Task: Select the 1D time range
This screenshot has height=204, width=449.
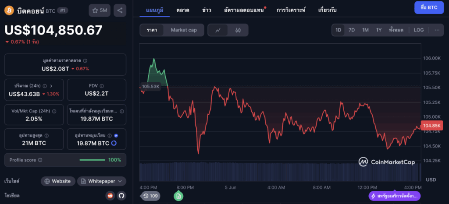Action: 339,30
